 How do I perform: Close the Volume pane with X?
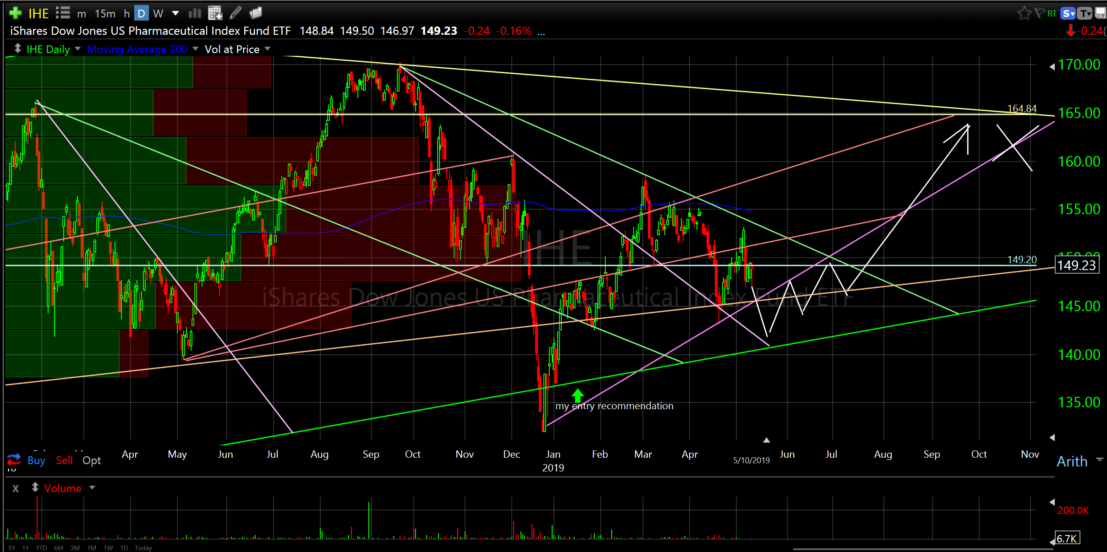(16, 488)
